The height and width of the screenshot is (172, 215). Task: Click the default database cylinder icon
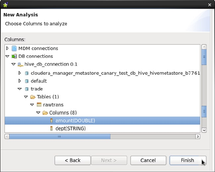click(x=27, y=81)
